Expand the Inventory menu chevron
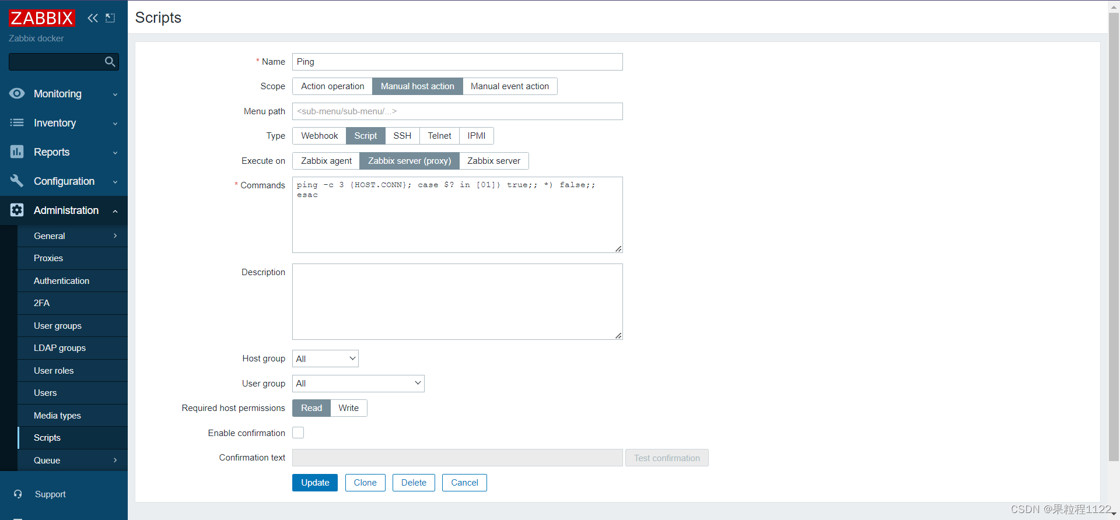This screenshot has height=520, width=1120. 115,124
